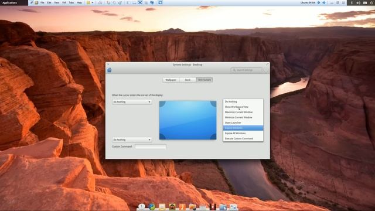Open the blue-green globe browser dock icon
Image resolution: width=375 pixels, height=211 pixels.
coord(152,207)
